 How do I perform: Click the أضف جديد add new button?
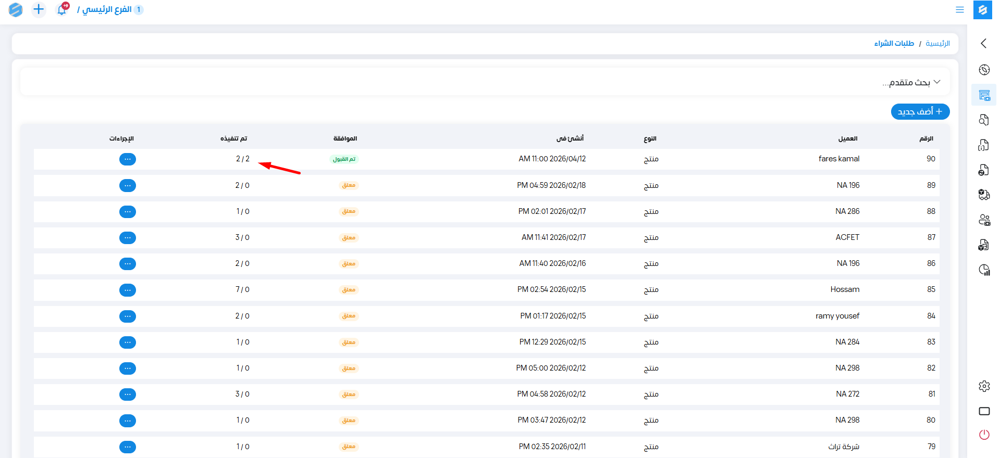[920, 111]
